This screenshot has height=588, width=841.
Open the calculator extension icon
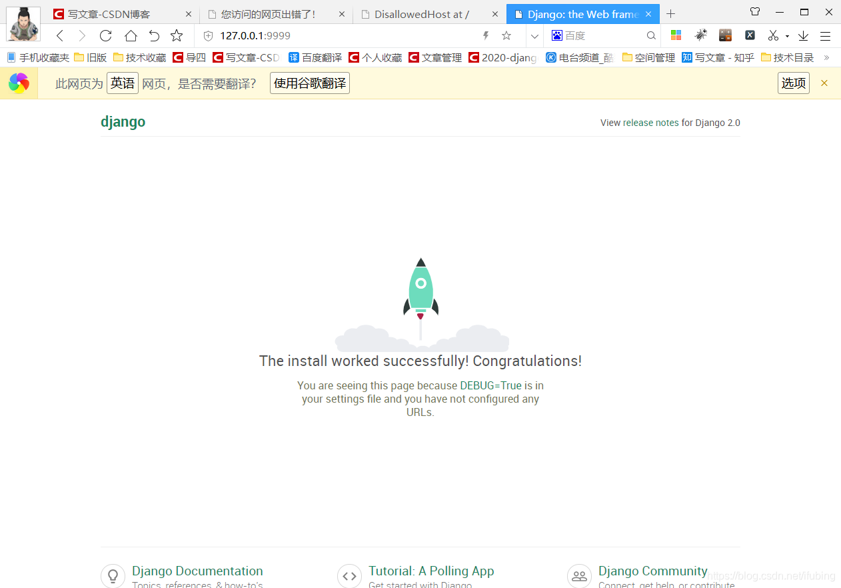[725, 36]
